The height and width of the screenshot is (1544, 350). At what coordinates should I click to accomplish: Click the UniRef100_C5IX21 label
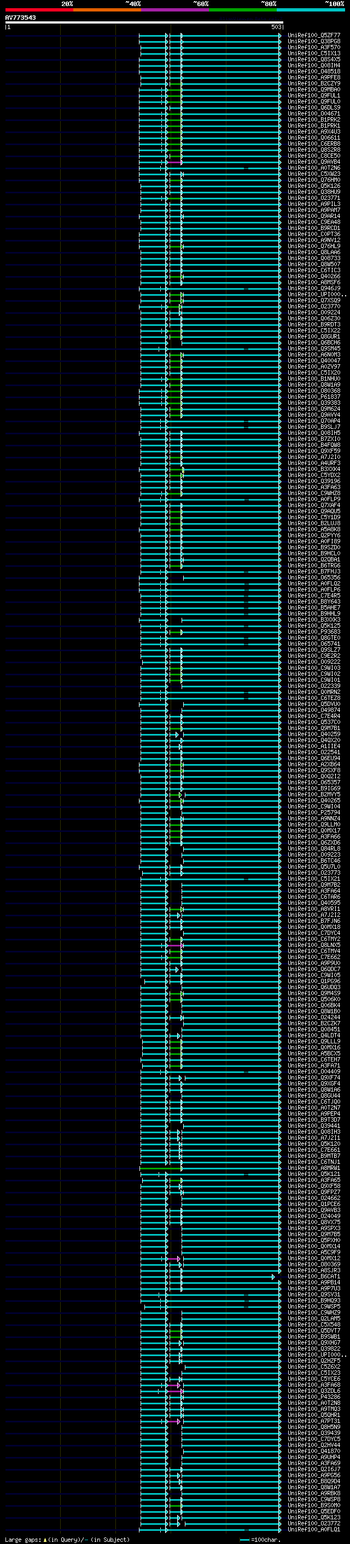point(314,879)
